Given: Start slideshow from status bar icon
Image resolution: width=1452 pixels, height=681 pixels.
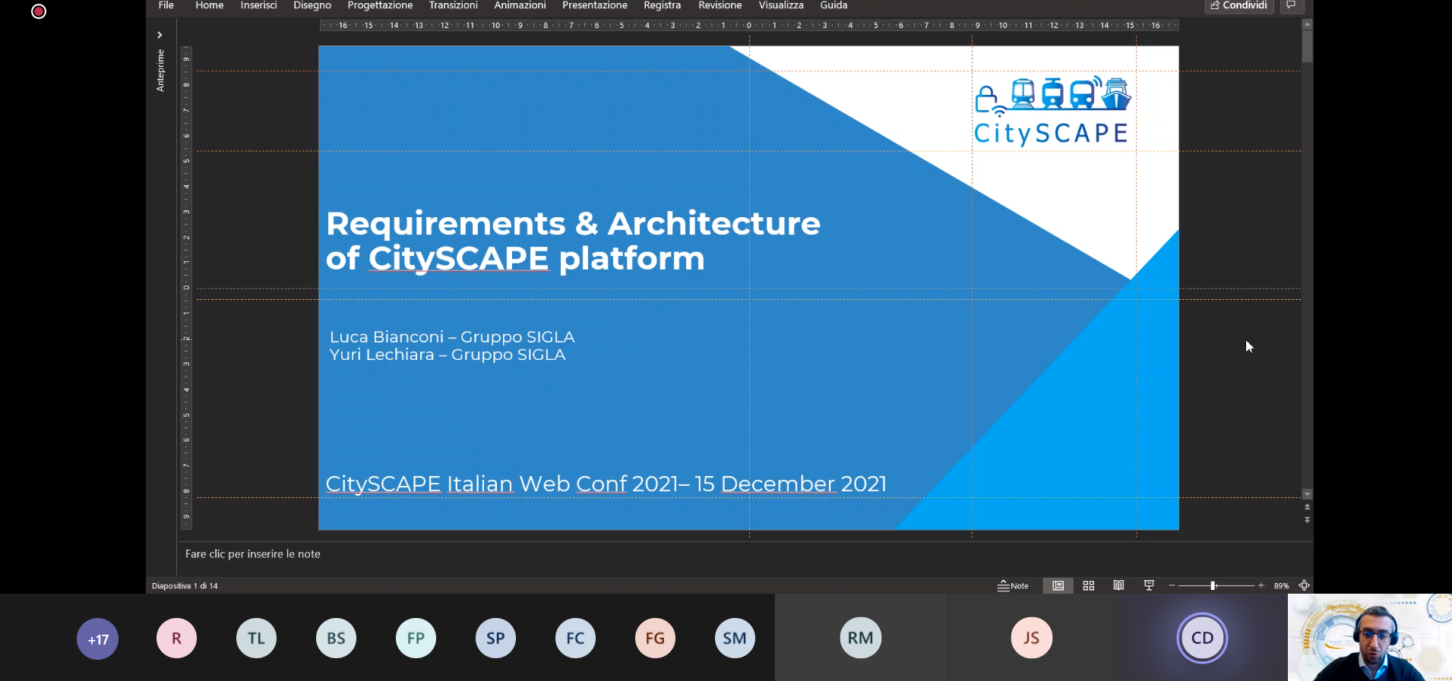Looking at the screenshot, I should pos(1149,585).
